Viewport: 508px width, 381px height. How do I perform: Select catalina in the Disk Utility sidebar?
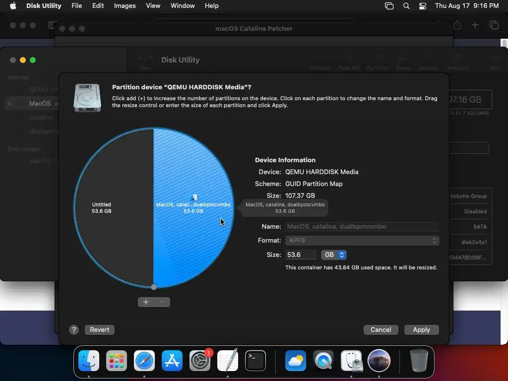point(41,117)
